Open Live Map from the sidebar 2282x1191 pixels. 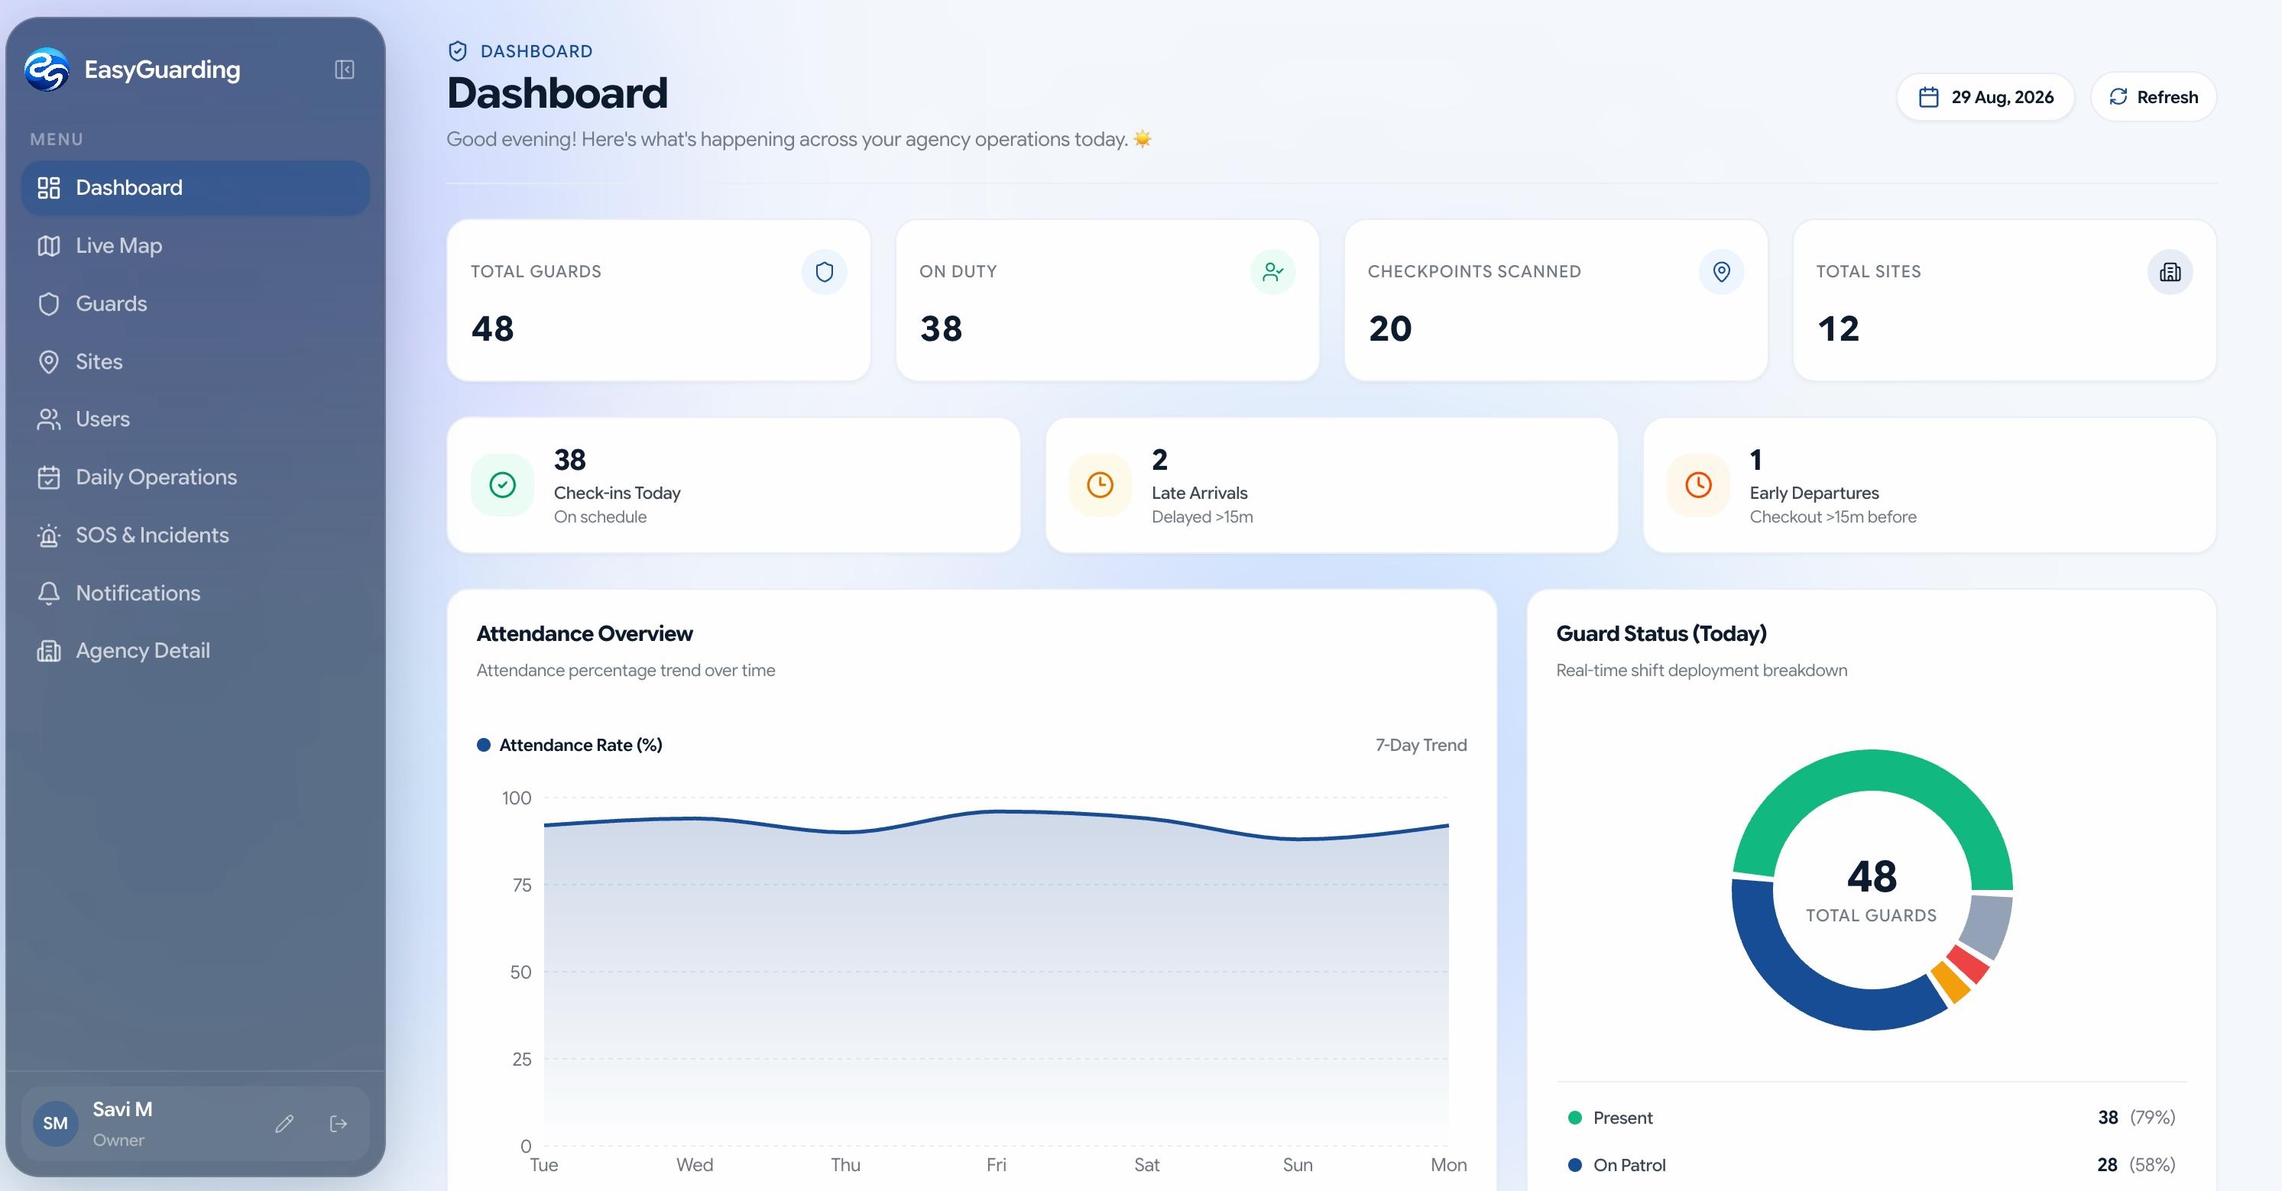195,245
